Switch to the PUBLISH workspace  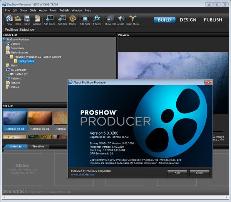213,20
